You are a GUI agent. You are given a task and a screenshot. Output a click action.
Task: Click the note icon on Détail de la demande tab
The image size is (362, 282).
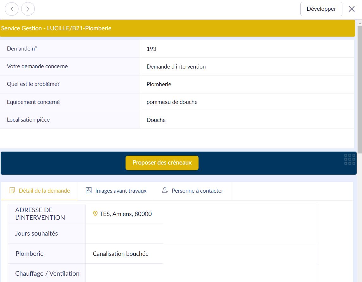(12, 190)
